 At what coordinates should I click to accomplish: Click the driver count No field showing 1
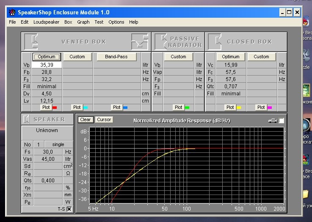39,144
